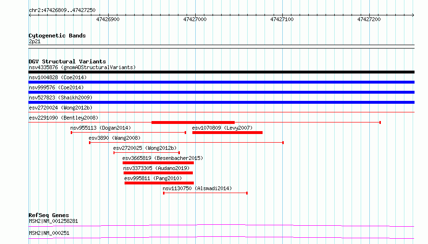428x244 pixels.
Task: Click the magenta line under MSH2|NM_001258281
Action: pyautogui.click(x=221, y=225)
